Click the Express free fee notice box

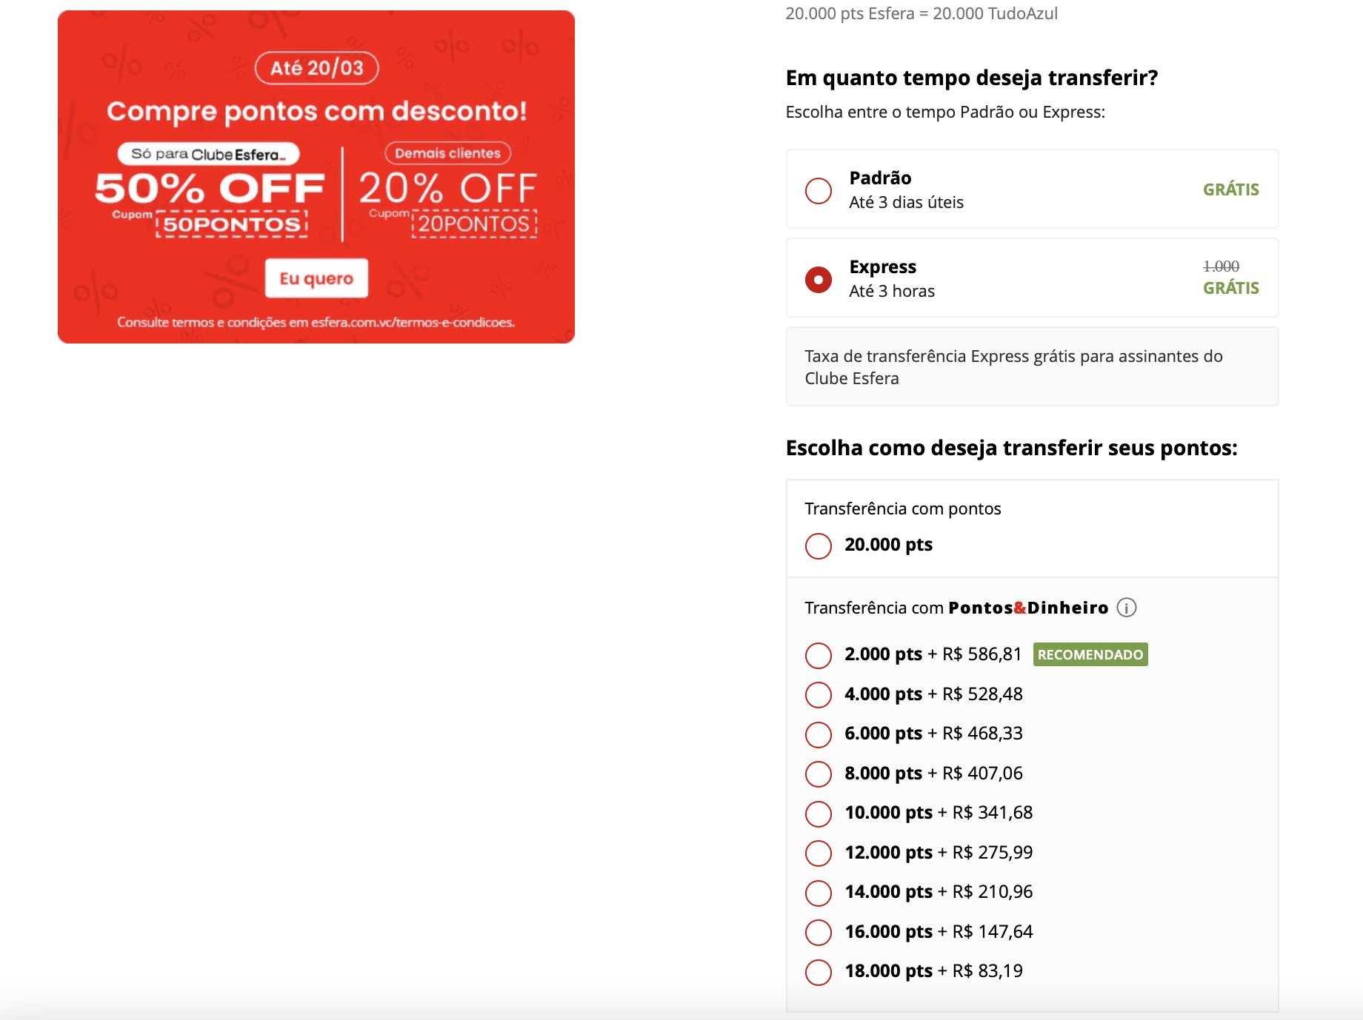click(x=1032, y=366)
